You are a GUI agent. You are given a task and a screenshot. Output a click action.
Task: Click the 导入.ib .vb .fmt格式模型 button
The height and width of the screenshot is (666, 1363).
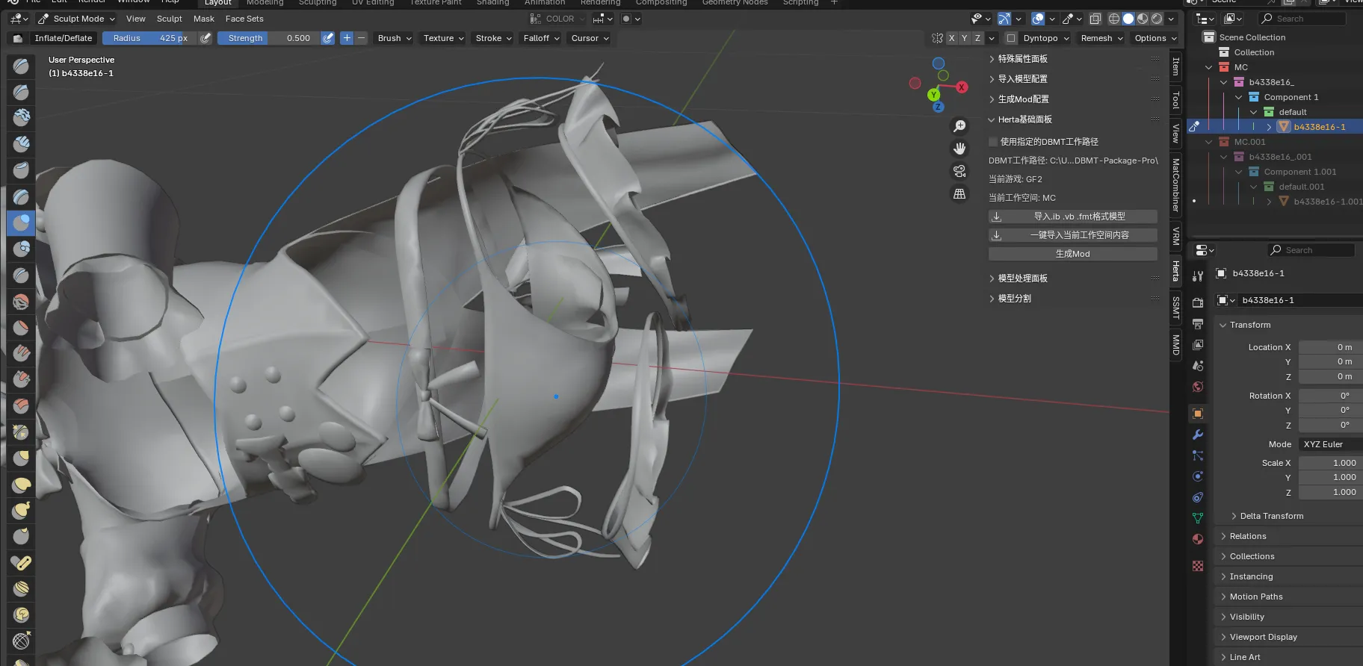point(1073,217)
